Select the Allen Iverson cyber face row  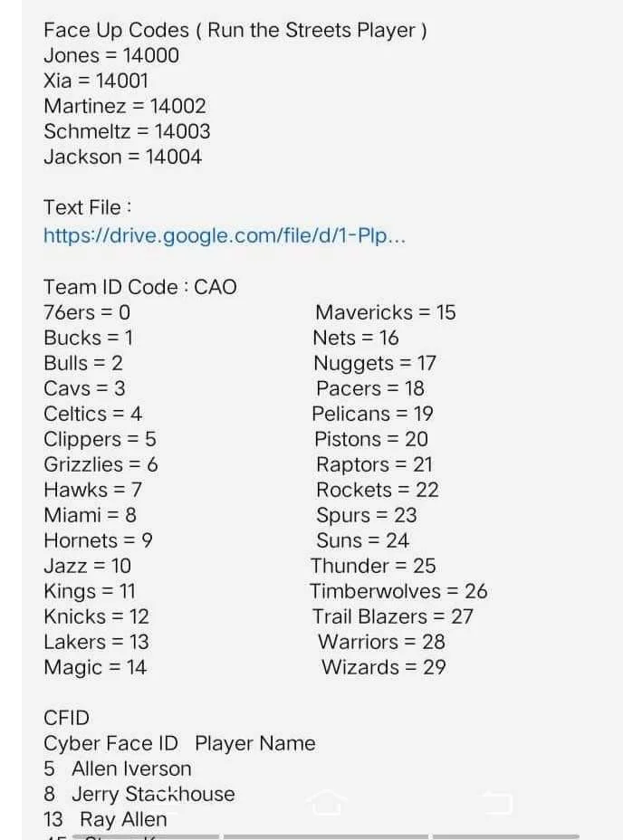(x=118, y=768)
